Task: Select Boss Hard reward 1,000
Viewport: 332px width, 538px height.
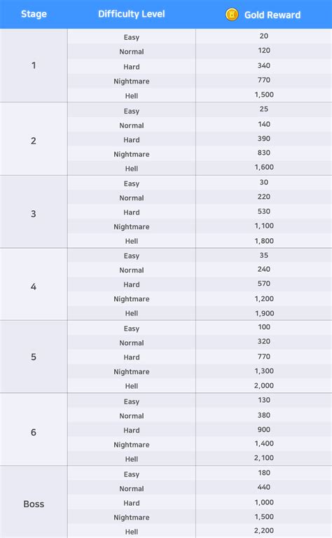Action: (x=264, y=502)
